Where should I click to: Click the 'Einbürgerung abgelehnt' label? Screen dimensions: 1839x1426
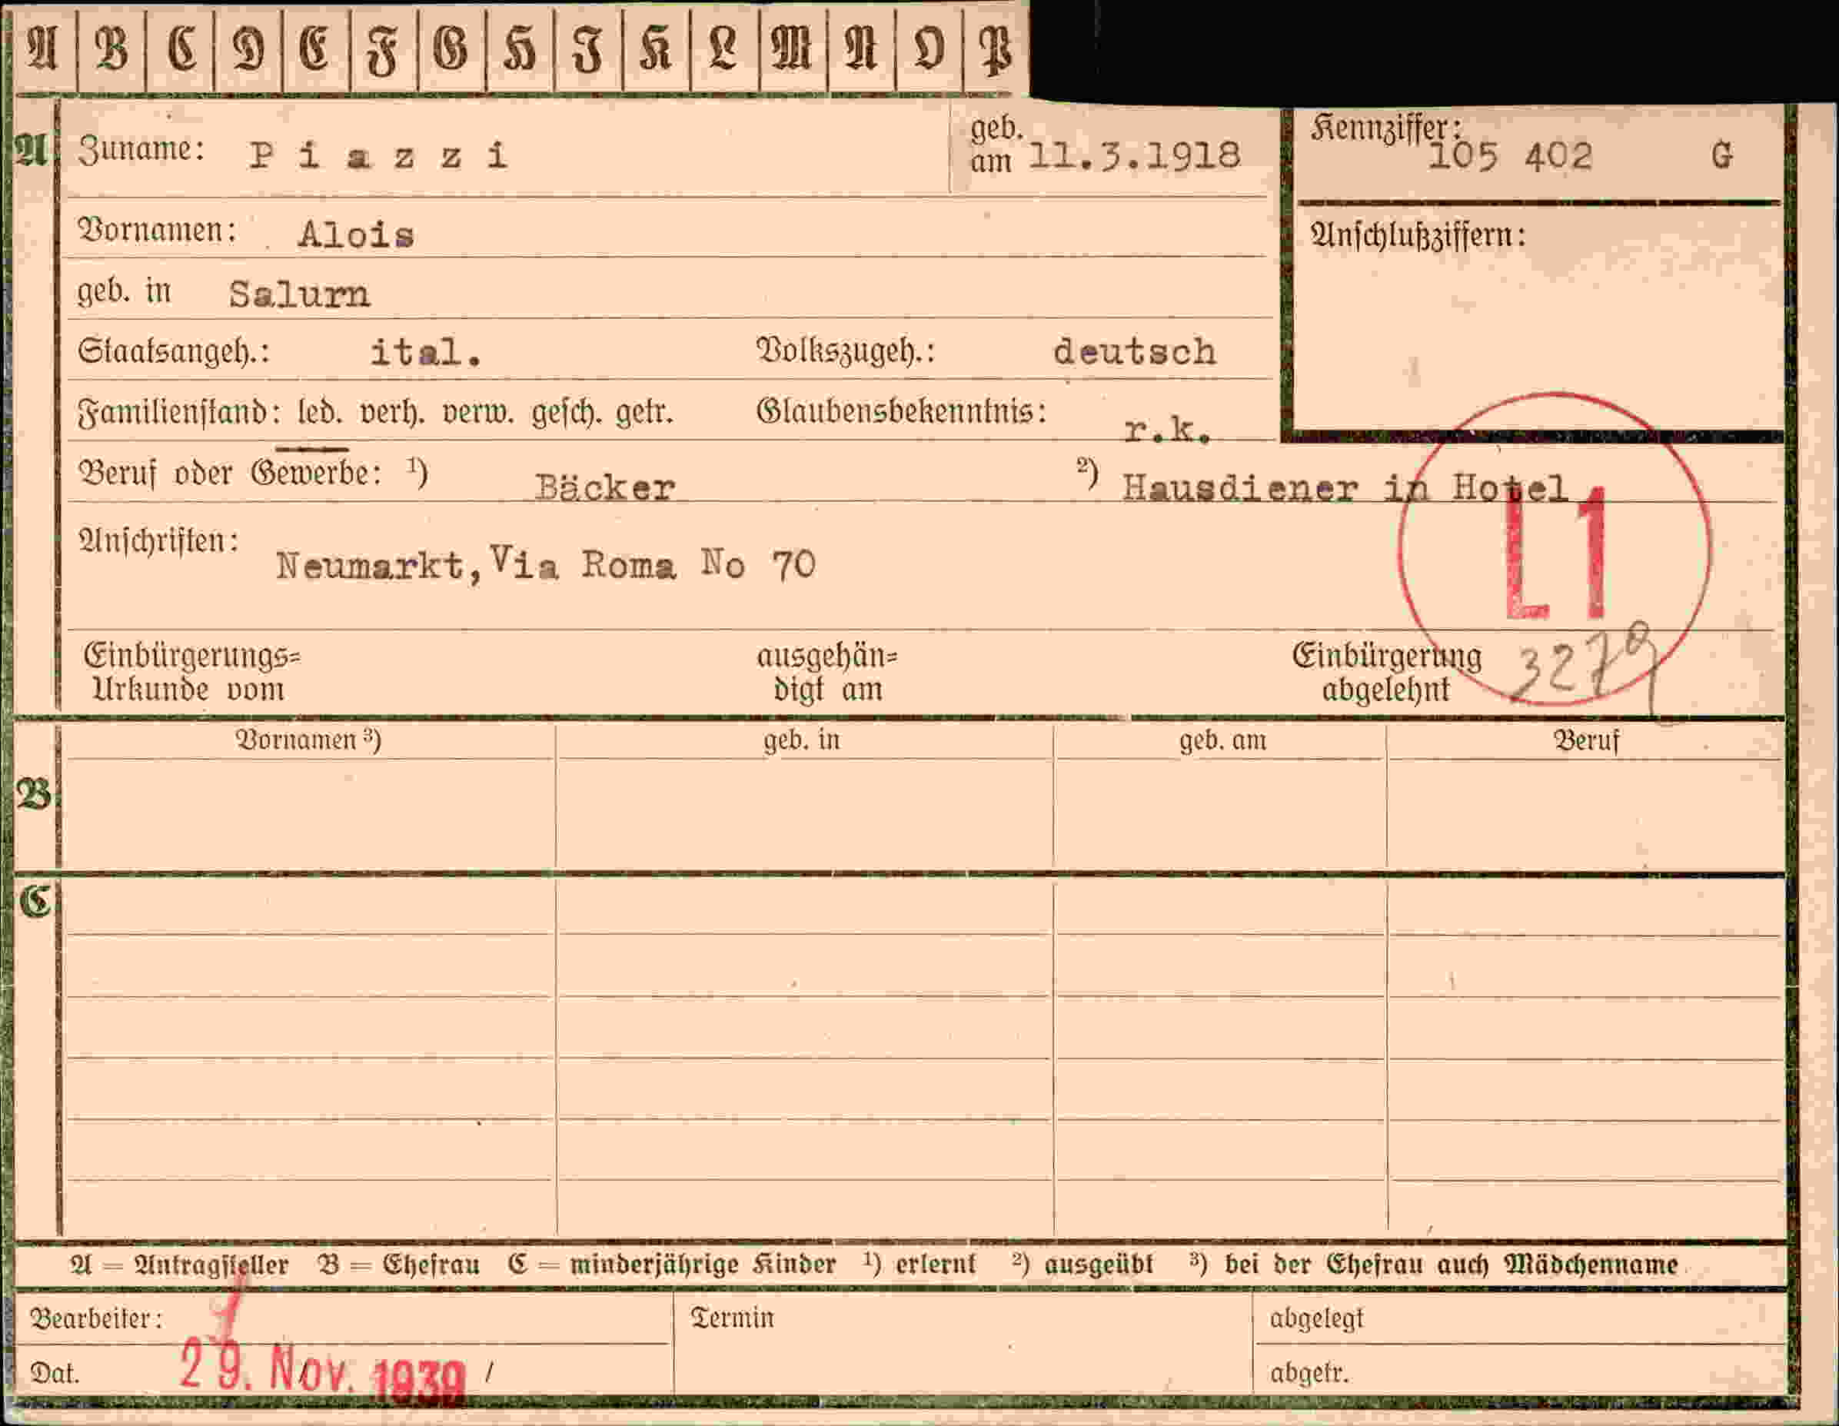coord(1387,673)
